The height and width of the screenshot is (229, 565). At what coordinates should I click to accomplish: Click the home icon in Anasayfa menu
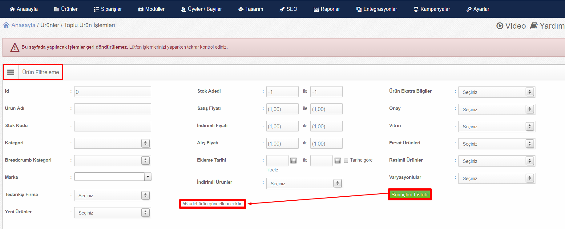click(x=12, y=9)
